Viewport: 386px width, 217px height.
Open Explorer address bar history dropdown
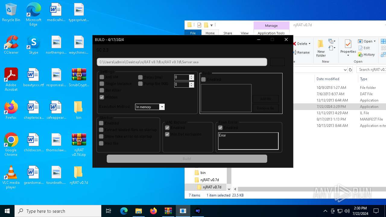[x=345, y=70]
